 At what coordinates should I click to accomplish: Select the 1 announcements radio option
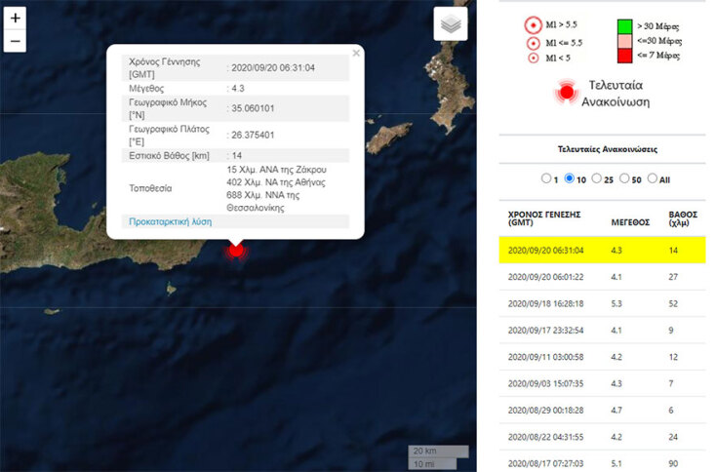coord(546,178)
